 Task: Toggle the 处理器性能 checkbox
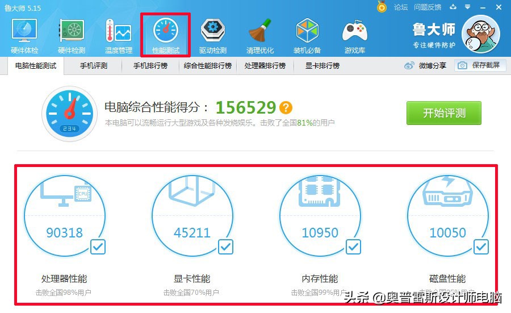tap(98, 247)
